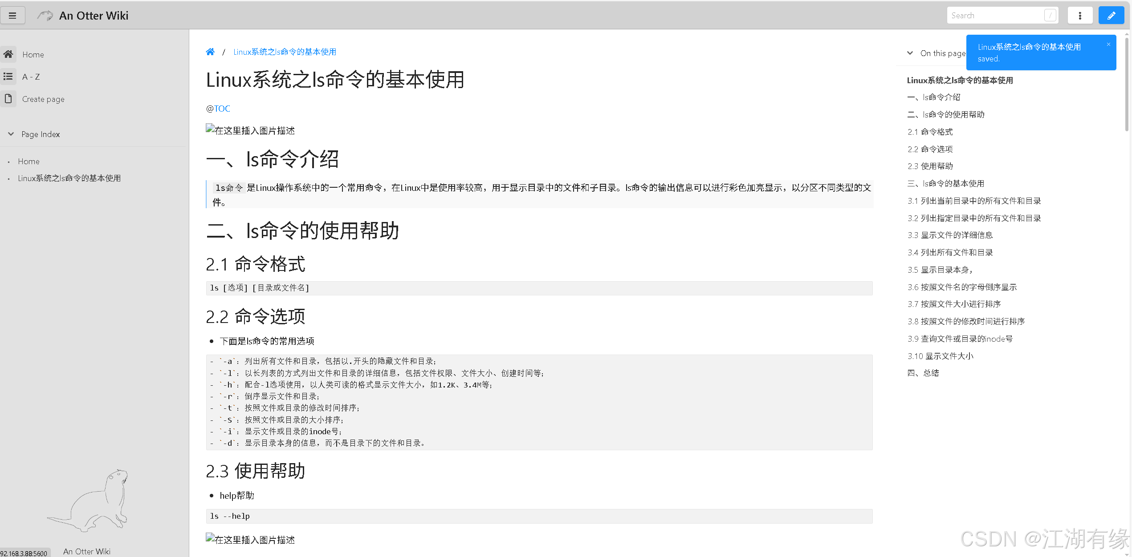
Task: Collapse the Page Index section
Action: click(11, 134)
